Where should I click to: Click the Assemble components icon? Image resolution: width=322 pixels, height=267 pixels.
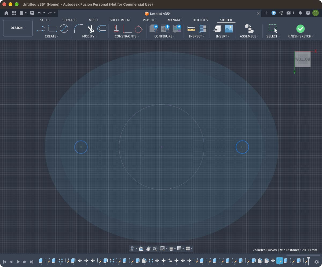249,29
